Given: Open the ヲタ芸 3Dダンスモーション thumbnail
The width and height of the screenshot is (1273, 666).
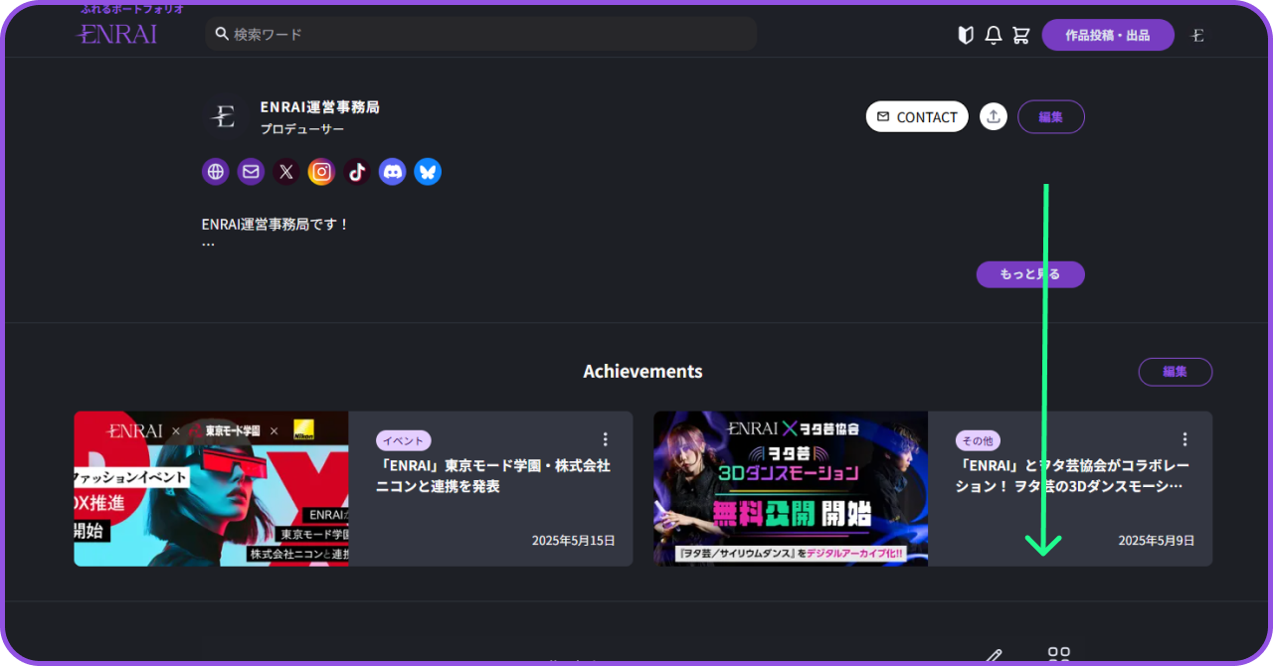Looking at the screenshot, I should pyautogui.click(x=791, y=489).
